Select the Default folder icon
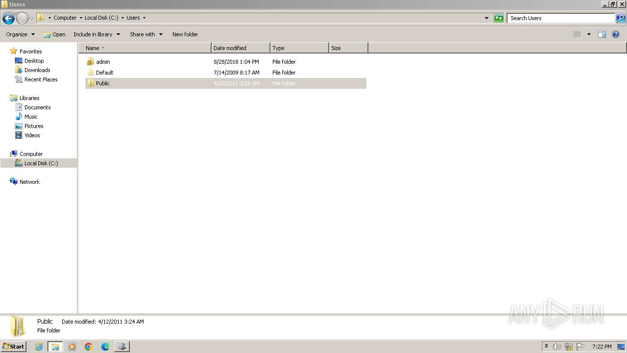This screenshot has height=353, width=627. (90, 73)
